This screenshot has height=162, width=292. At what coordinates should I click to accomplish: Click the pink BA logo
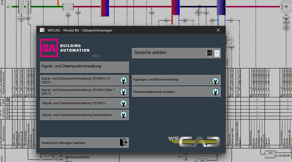click(x=49, y=48)
